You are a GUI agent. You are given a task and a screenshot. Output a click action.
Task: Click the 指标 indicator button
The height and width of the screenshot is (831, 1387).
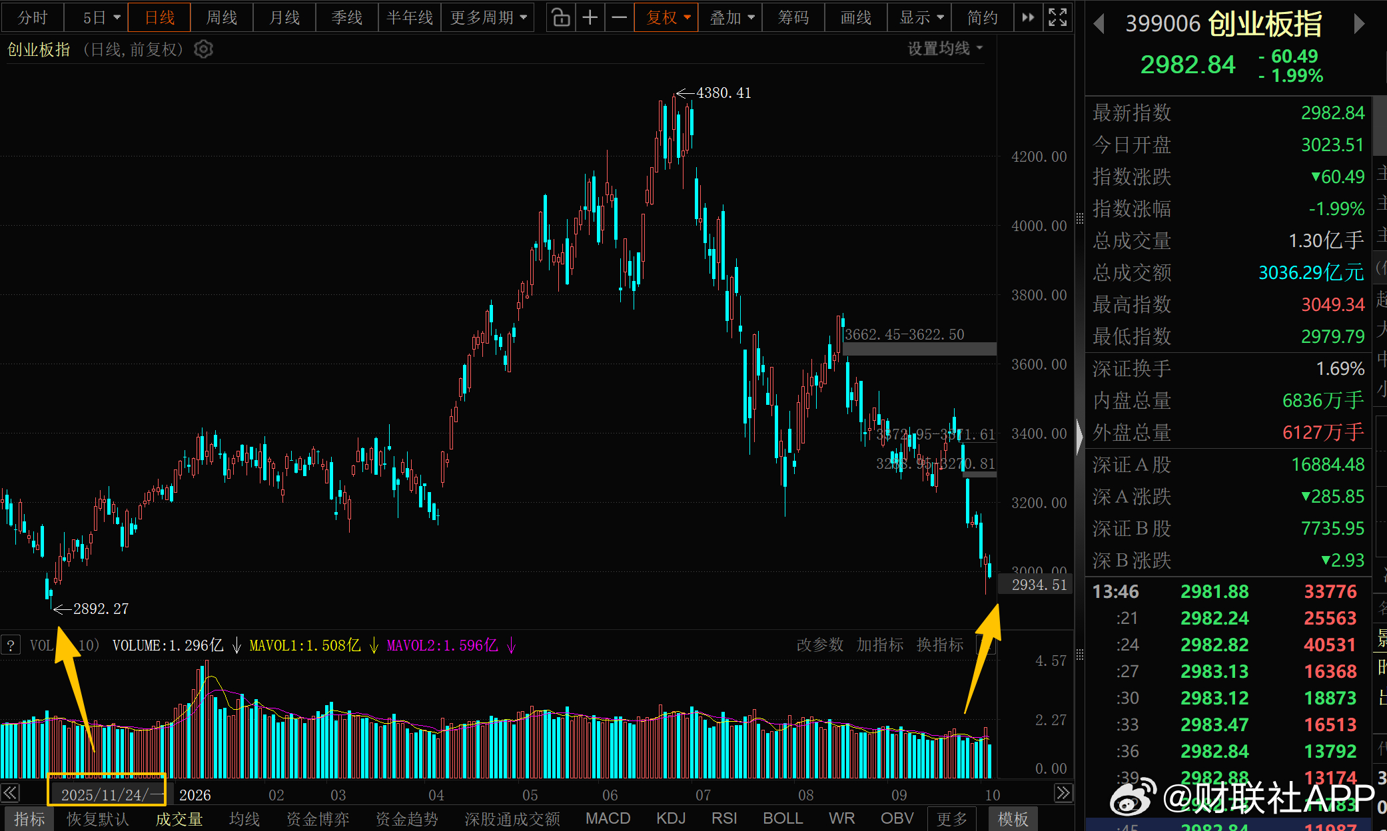[x=29, y=819]
